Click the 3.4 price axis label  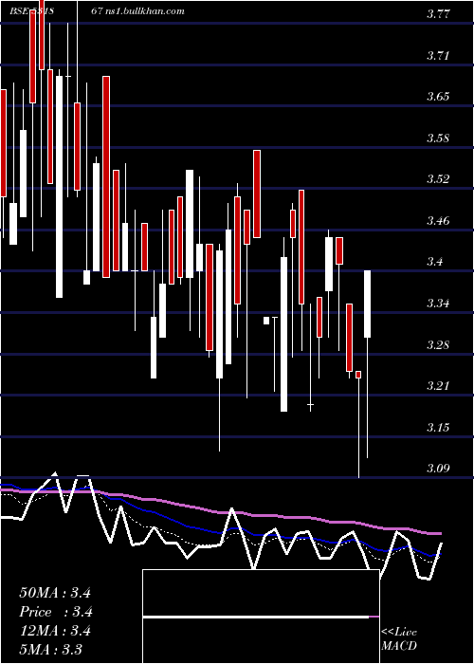coord(434,262)
